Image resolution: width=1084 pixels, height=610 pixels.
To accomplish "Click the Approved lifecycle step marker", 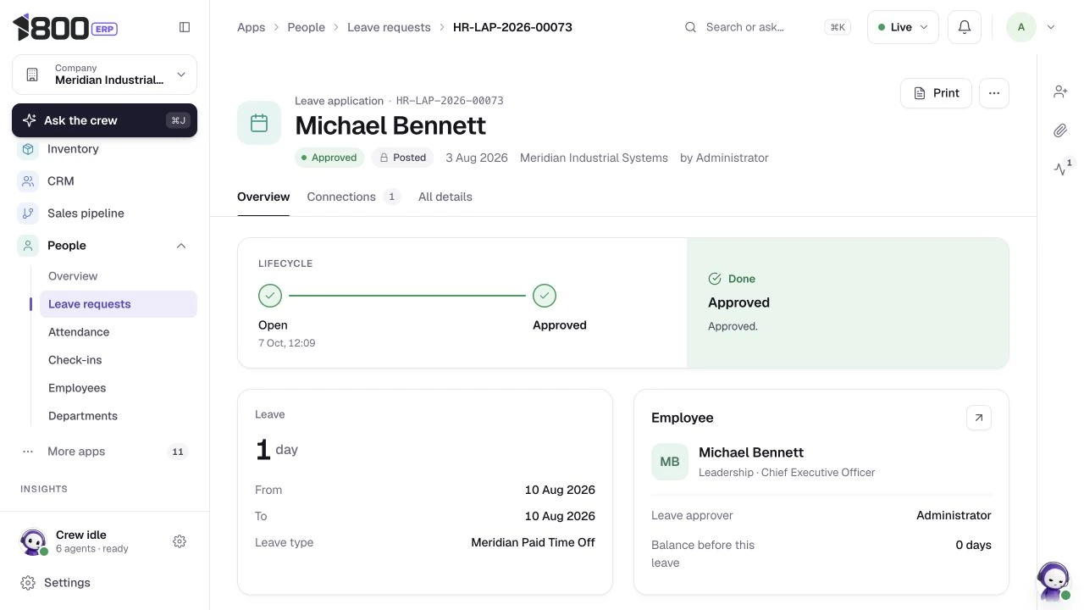I will [545, 296].
